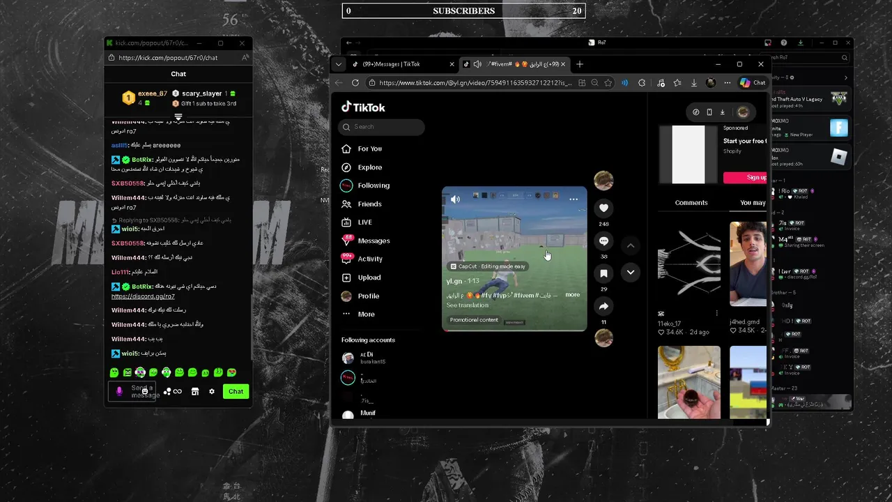
Task: Open browser profile avatar
Action: (x=710, y=83)
